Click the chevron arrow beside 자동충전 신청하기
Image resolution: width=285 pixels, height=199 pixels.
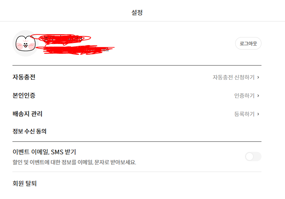(x=258, y=77)
